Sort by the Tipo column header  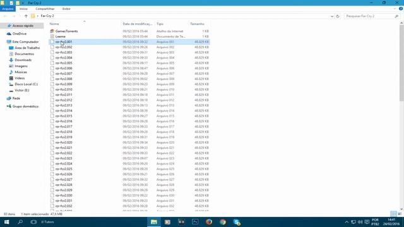(160, 24)
